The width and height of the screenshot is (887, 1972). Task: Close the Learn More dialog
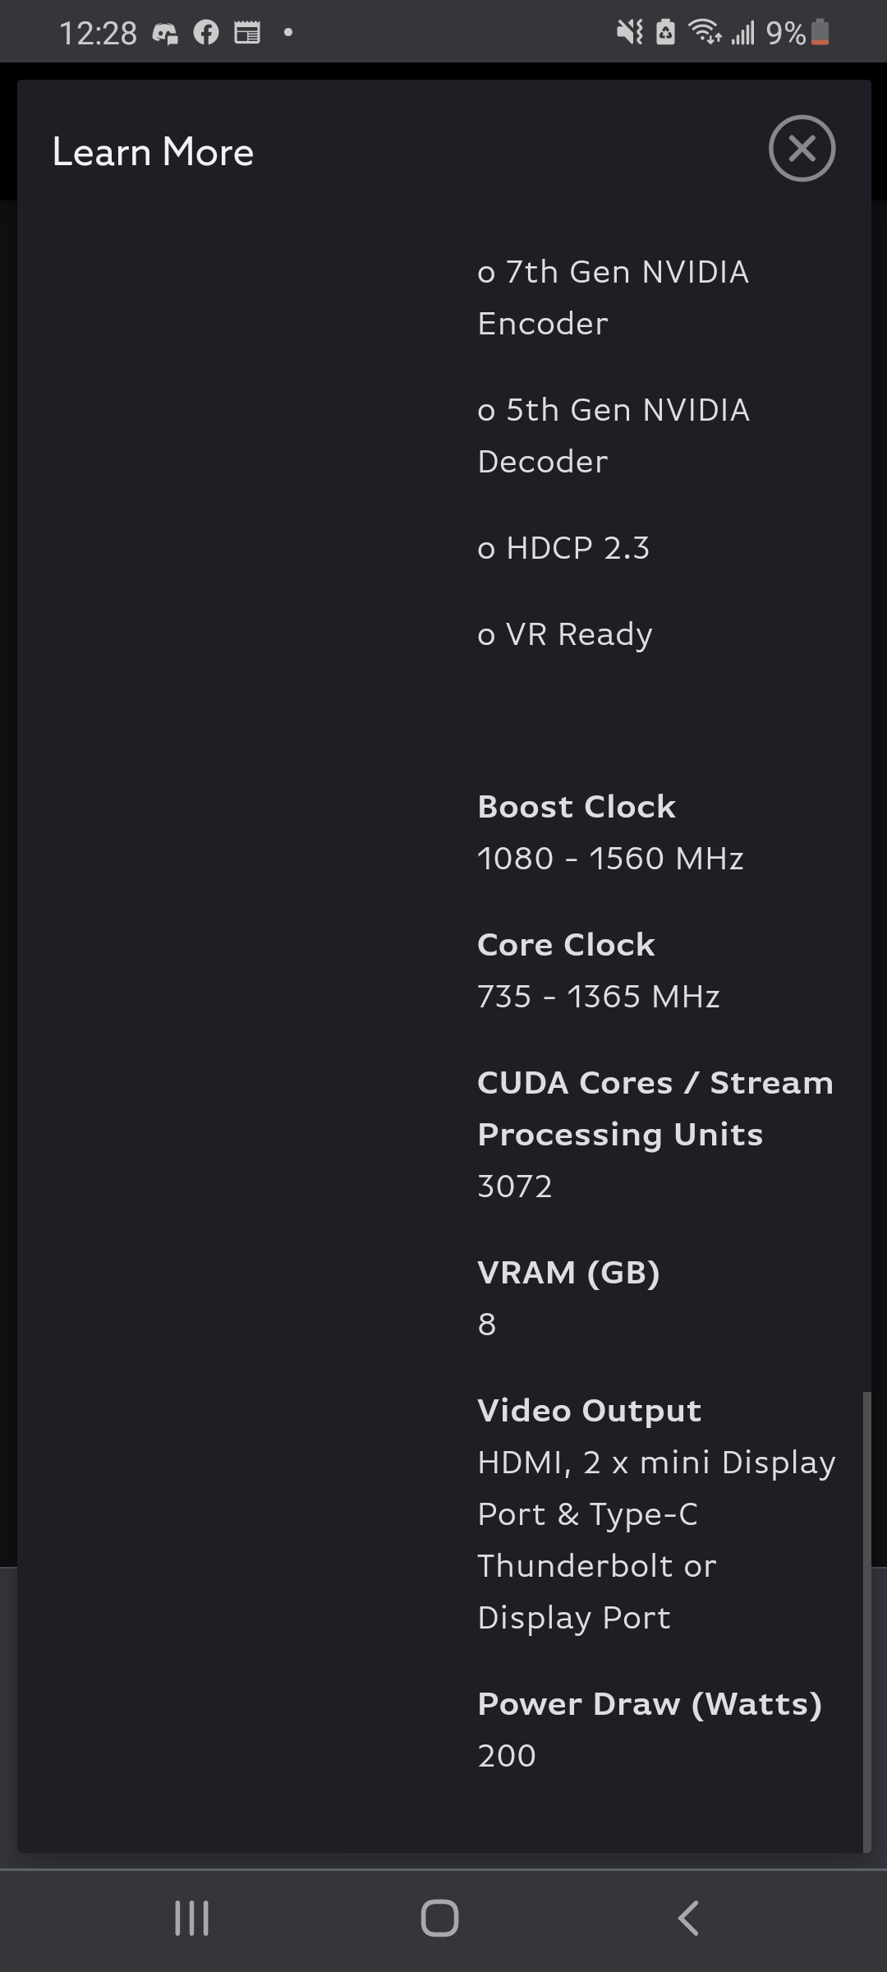tap(802, 149)
